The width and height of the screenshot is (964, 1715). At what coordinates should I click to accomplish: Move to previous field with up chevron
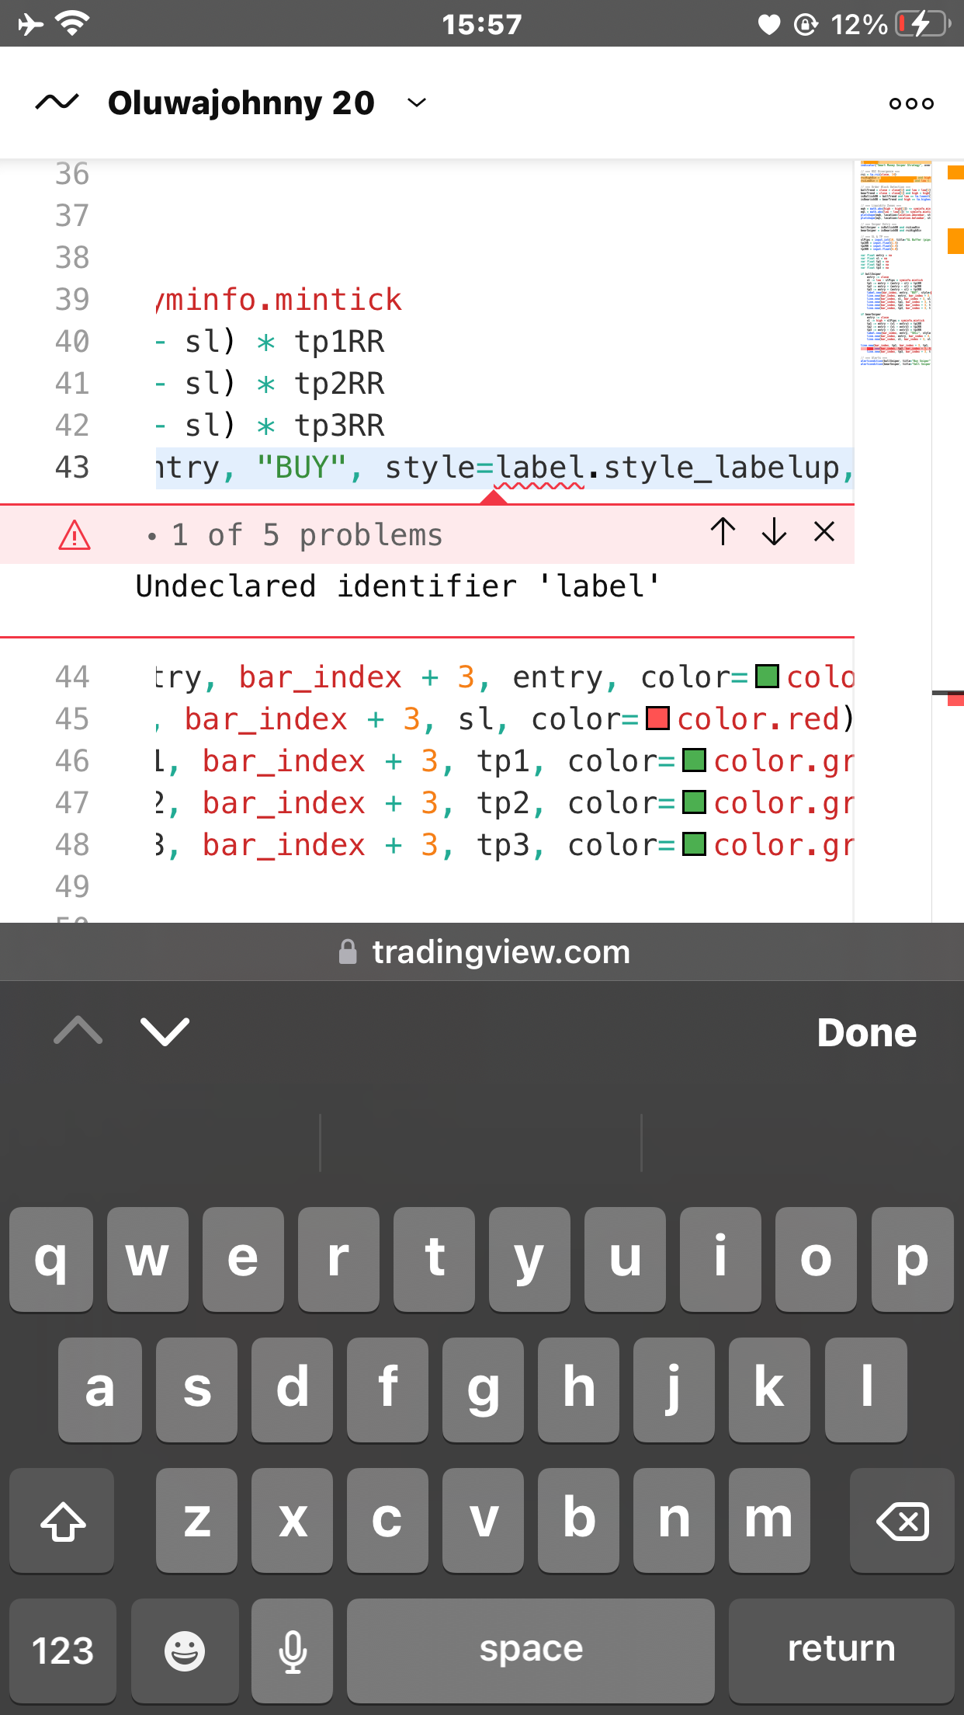78,1031
